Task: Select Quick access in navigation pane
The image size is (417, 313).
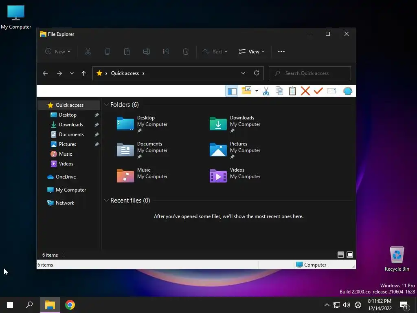Action: [x=69, y=105]
